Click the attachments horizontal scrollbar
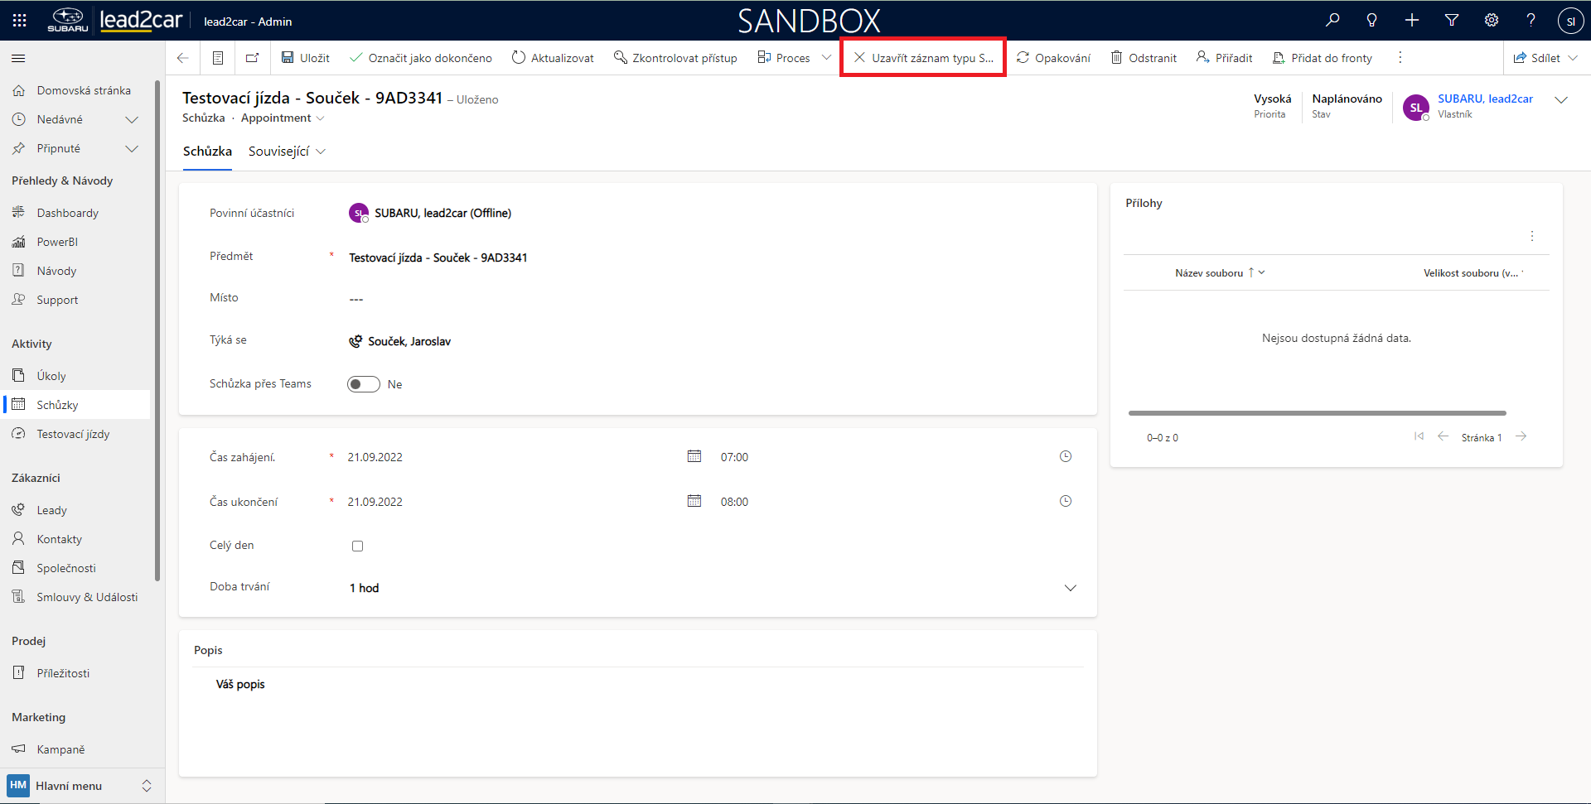The width and height of the screenshot is (1591, 804). point(1317,412)
